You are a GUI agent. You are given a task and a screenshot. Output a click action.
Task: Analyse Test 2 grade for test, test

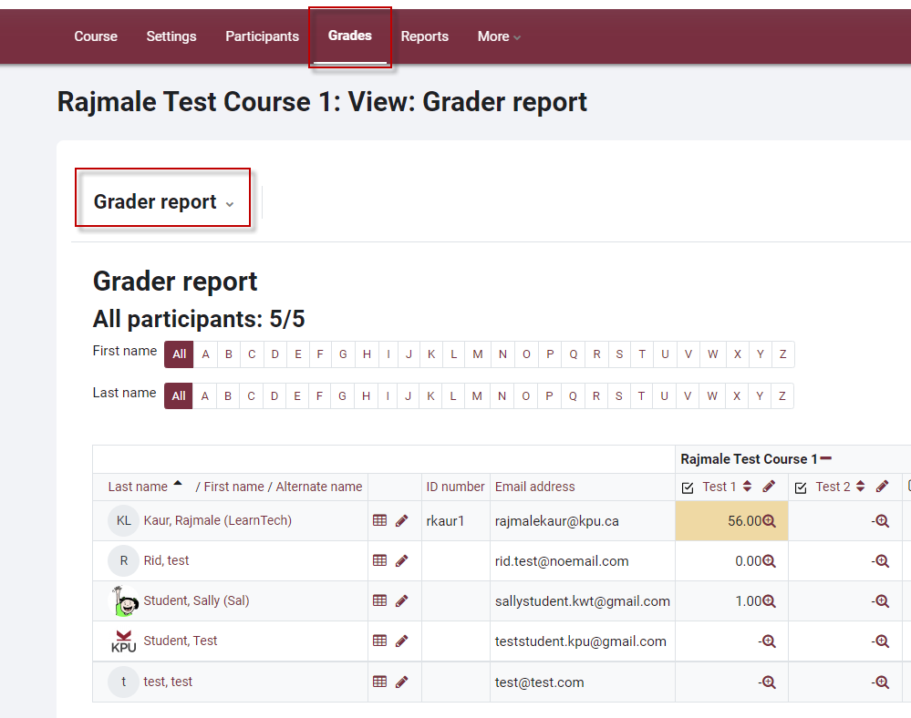(x=882, y=682)
